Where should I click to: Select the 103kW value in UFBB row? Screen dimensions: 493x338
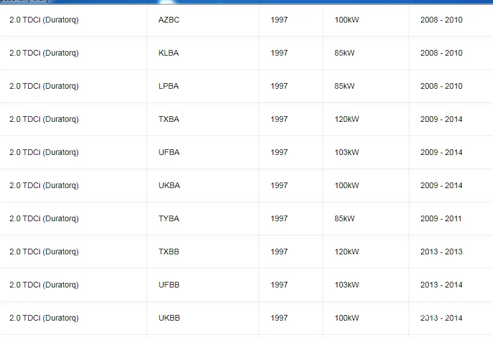346,285
